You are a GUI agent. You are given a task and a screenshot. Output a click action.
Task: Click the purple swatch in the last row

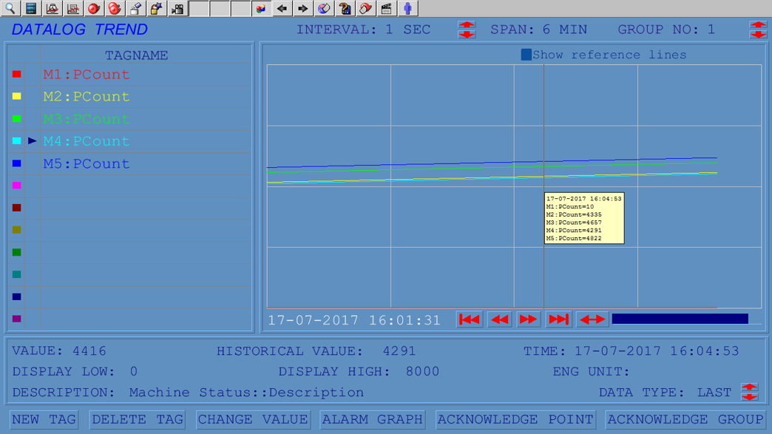click(17, 319)
